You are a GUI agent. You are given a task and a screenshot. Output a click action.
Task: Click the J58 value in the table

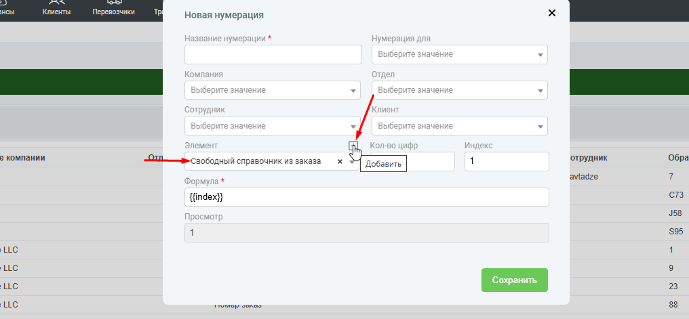(x=675, y=213)
